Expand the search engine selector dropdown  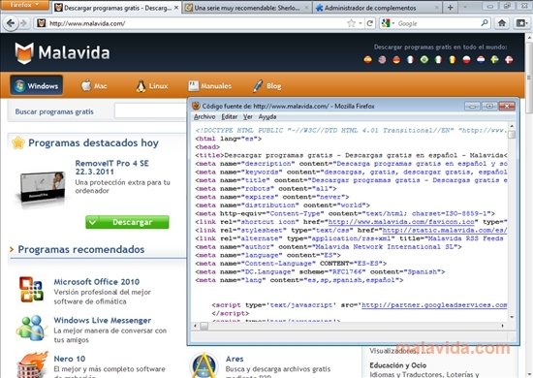(x=389, y=23)
